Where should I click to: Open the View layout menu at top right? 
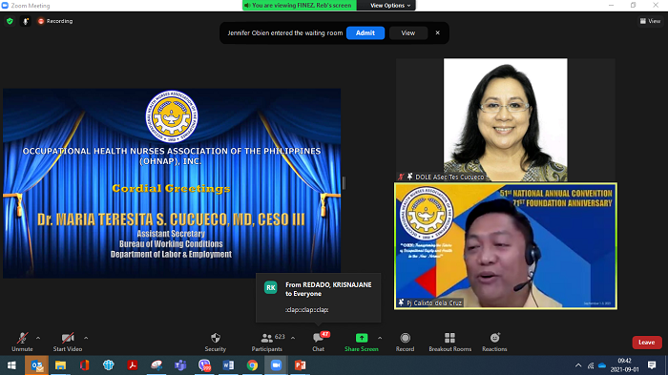[650, 21]
